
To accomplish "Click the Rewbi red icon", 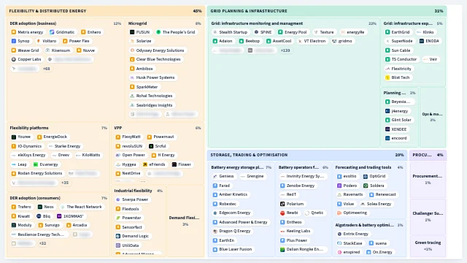I will click(x=282, y=213).
